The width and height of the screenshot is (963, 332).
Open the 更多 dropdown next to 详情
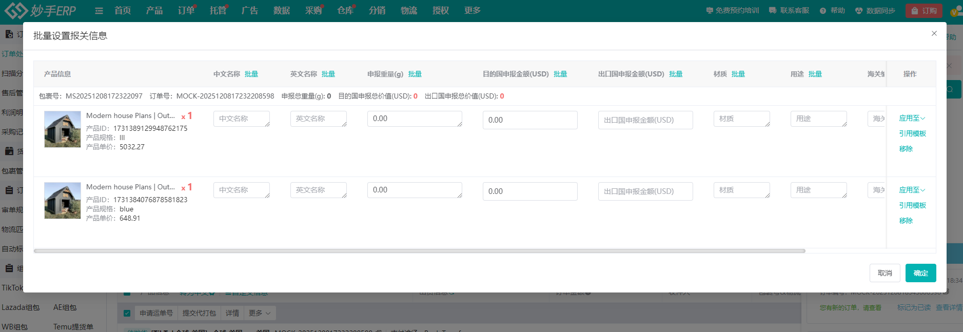tap(260, 313)
